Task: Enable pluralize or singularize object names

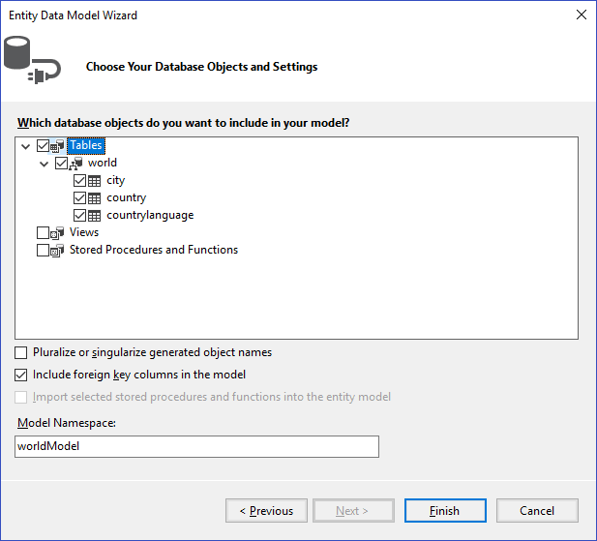Action: [21, 353]
